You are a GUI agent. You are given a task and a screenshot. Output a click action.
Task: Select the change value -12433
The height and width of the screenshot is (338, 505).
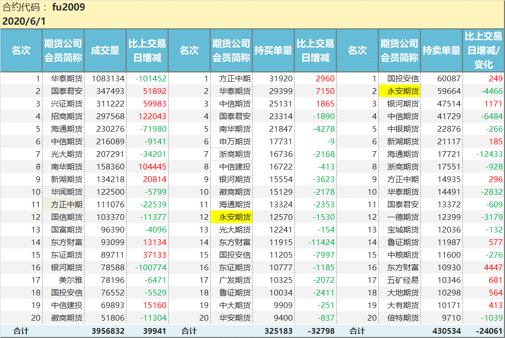click(x=490, y=154)
